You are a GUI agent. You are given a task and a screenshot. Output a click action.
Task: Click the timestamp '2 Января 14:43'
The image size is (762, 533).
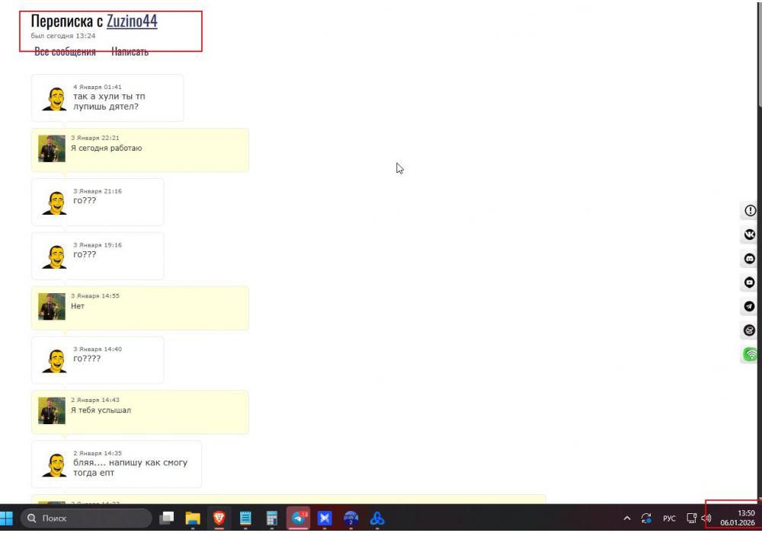point(95,400)
